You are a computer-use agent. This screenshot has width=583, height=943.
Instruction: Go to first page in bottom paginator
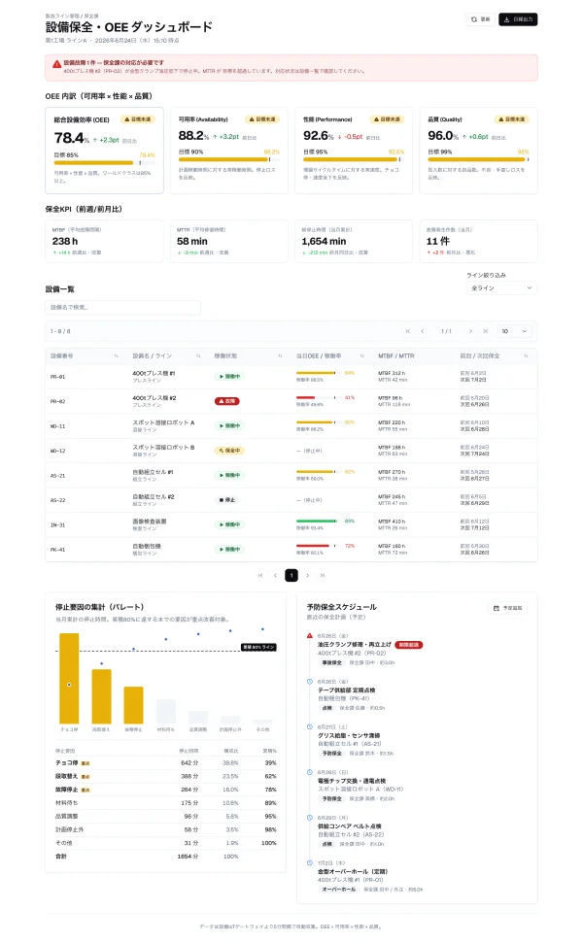[x=260, y=576]
